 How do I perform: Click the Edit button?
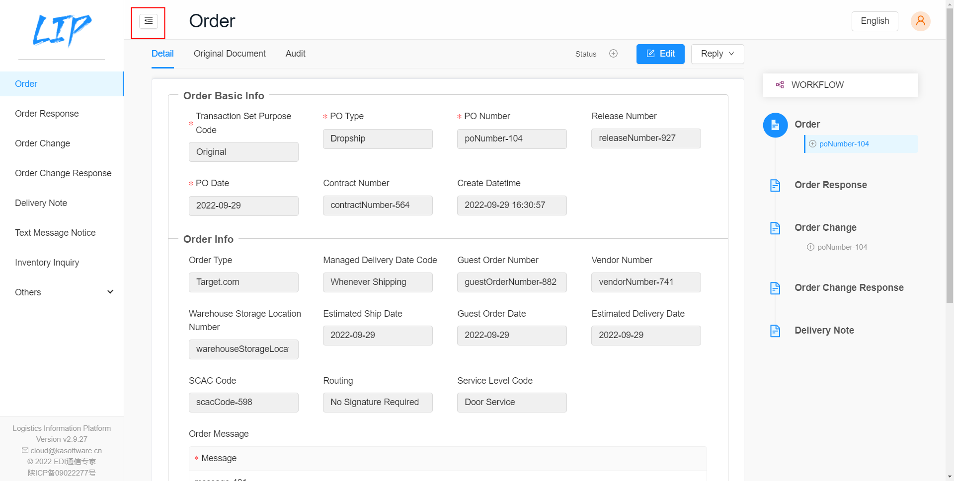coord(660,54)
